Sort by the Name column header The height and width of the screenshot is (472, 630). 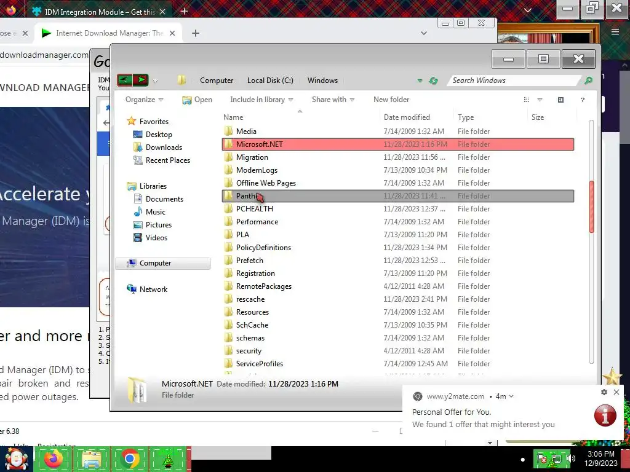pyautogui.click(x=233, y=117)
